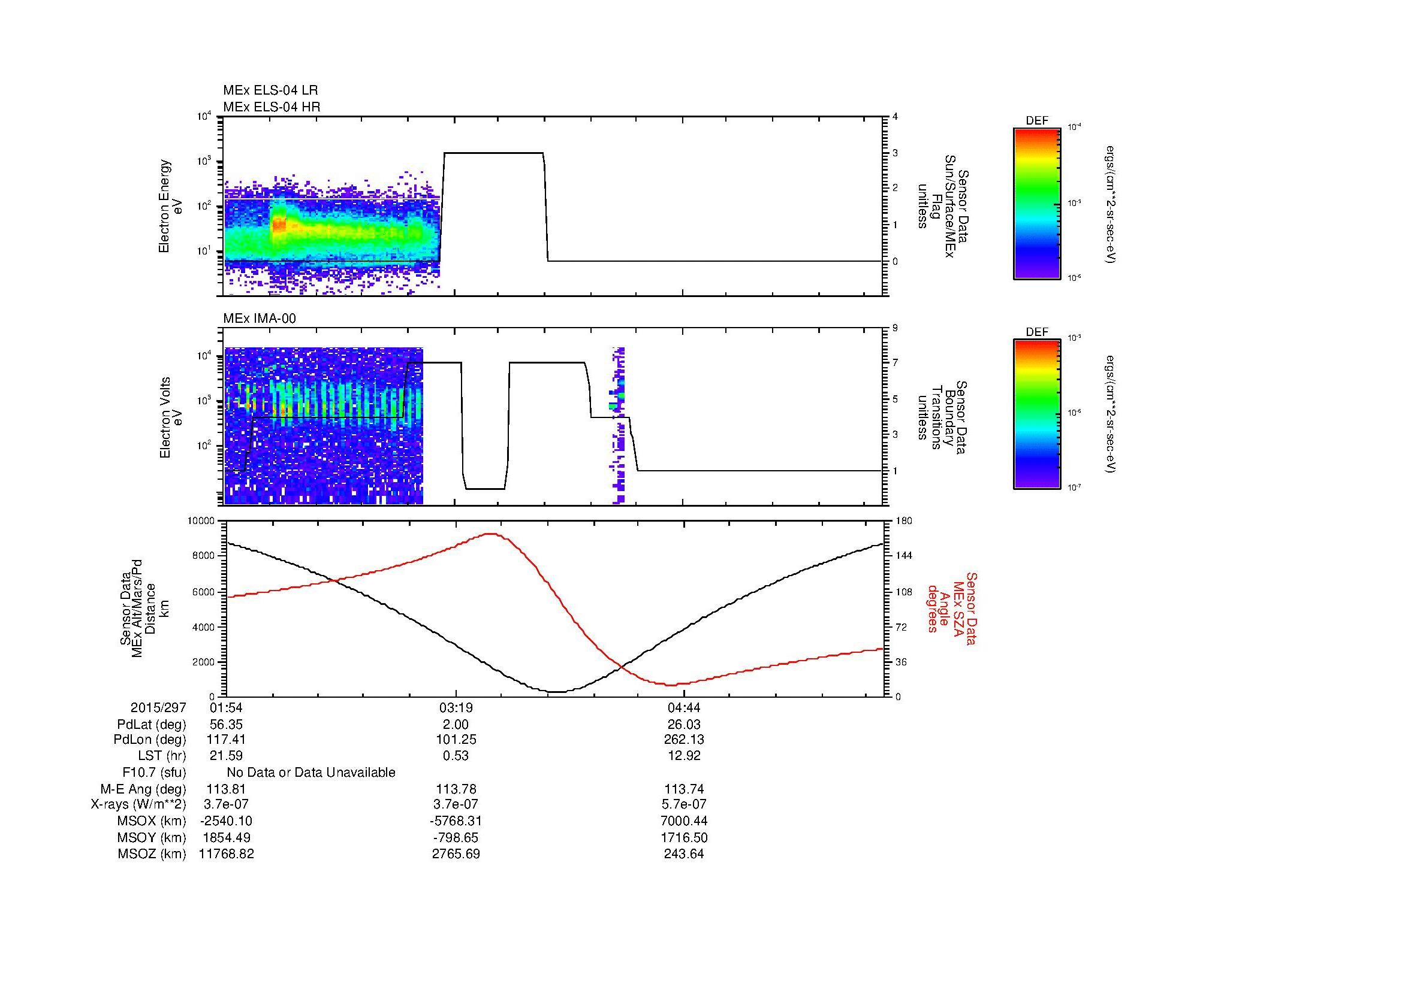Click the 03:19 time tick label
The image size is (1402, 990).
coord(456,707)
